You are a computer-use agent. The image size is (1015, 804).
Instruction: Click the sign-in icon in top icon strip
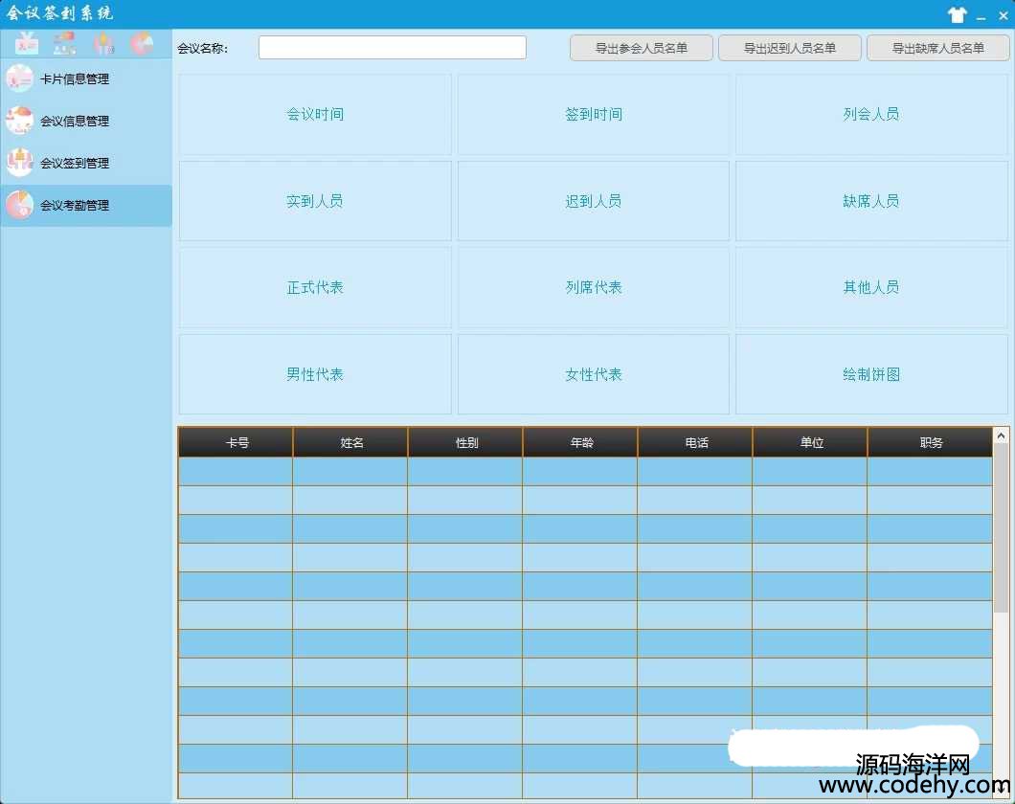click(x=103, y=44)
